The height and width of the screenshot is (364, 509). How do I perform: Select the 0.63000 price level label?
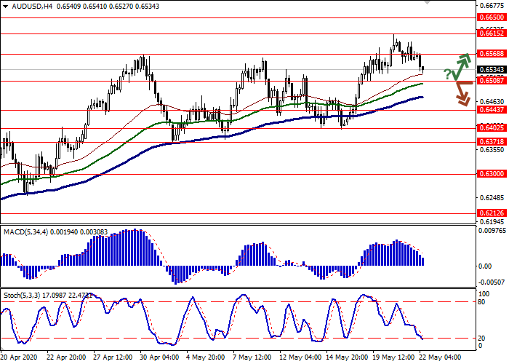492,175
